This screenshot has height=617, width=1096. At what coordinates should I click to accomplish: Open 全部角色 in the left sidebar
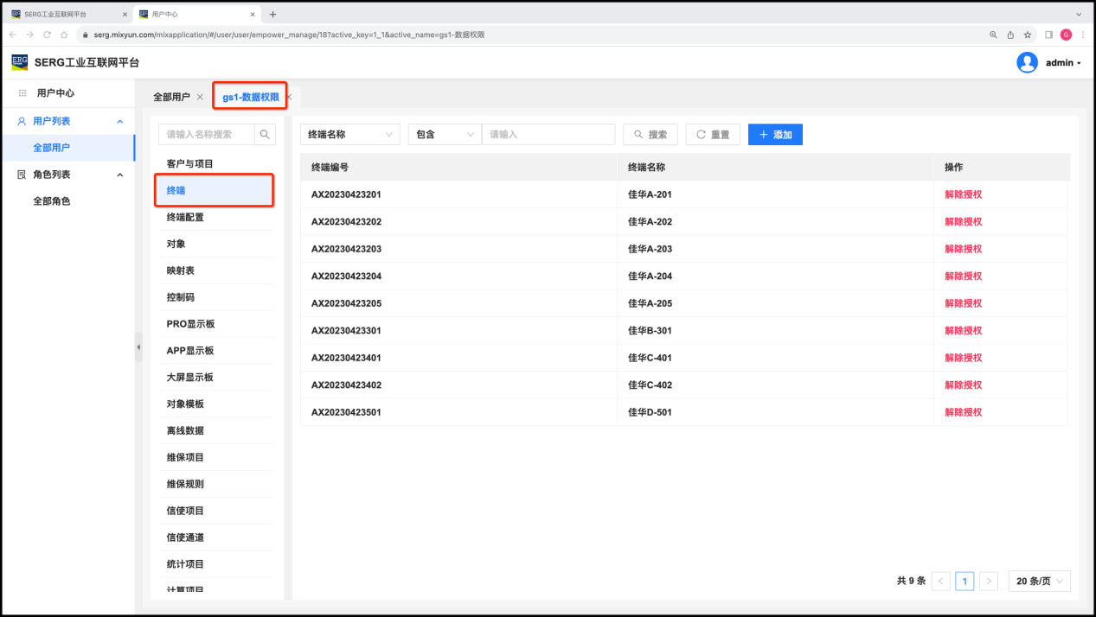click(x=51, y=201)
